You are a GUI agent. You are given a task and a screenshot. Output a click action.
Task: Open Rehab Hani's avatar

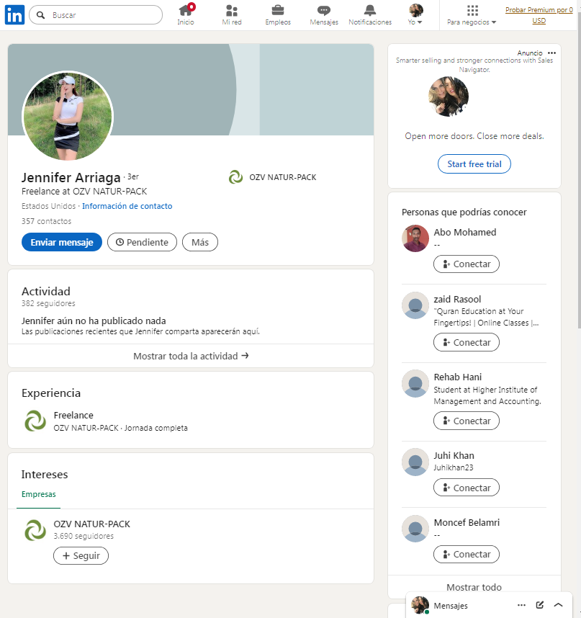click(x=415, y=383)
